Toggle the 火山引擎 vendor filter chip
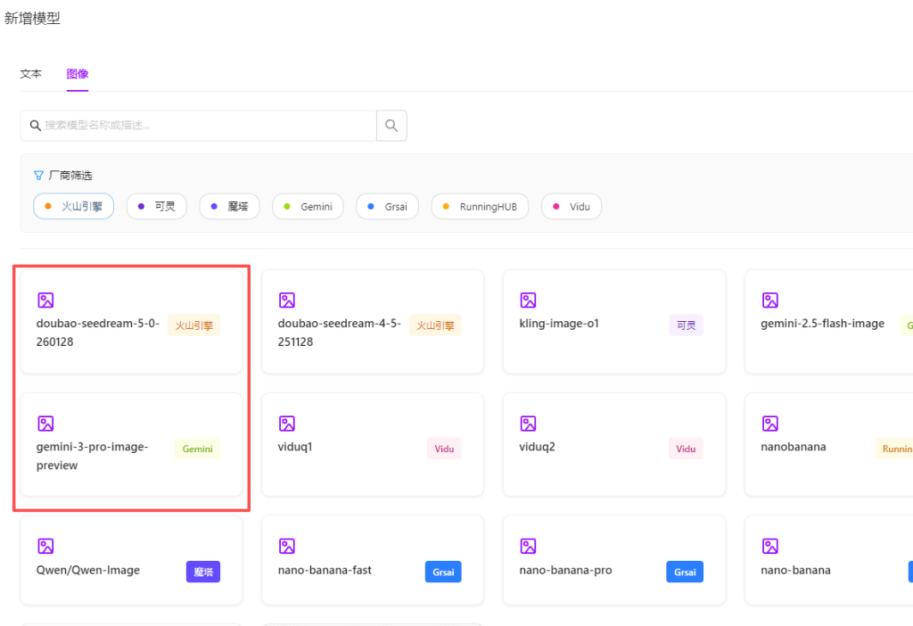The width and height of the screenshot is (913, 626). (73, 207)
